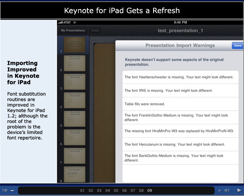Screen dimensions: 244x196
Task: Select the Herculanum font missing warning
Action: 180,144
